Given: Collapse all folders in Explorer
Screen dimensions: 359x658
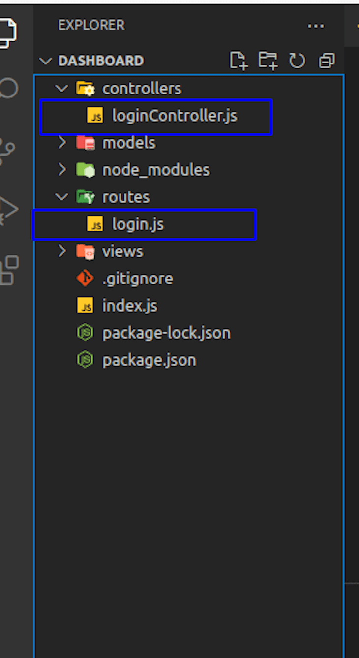Looking at the screenshot, I should (x=326, y=61).
